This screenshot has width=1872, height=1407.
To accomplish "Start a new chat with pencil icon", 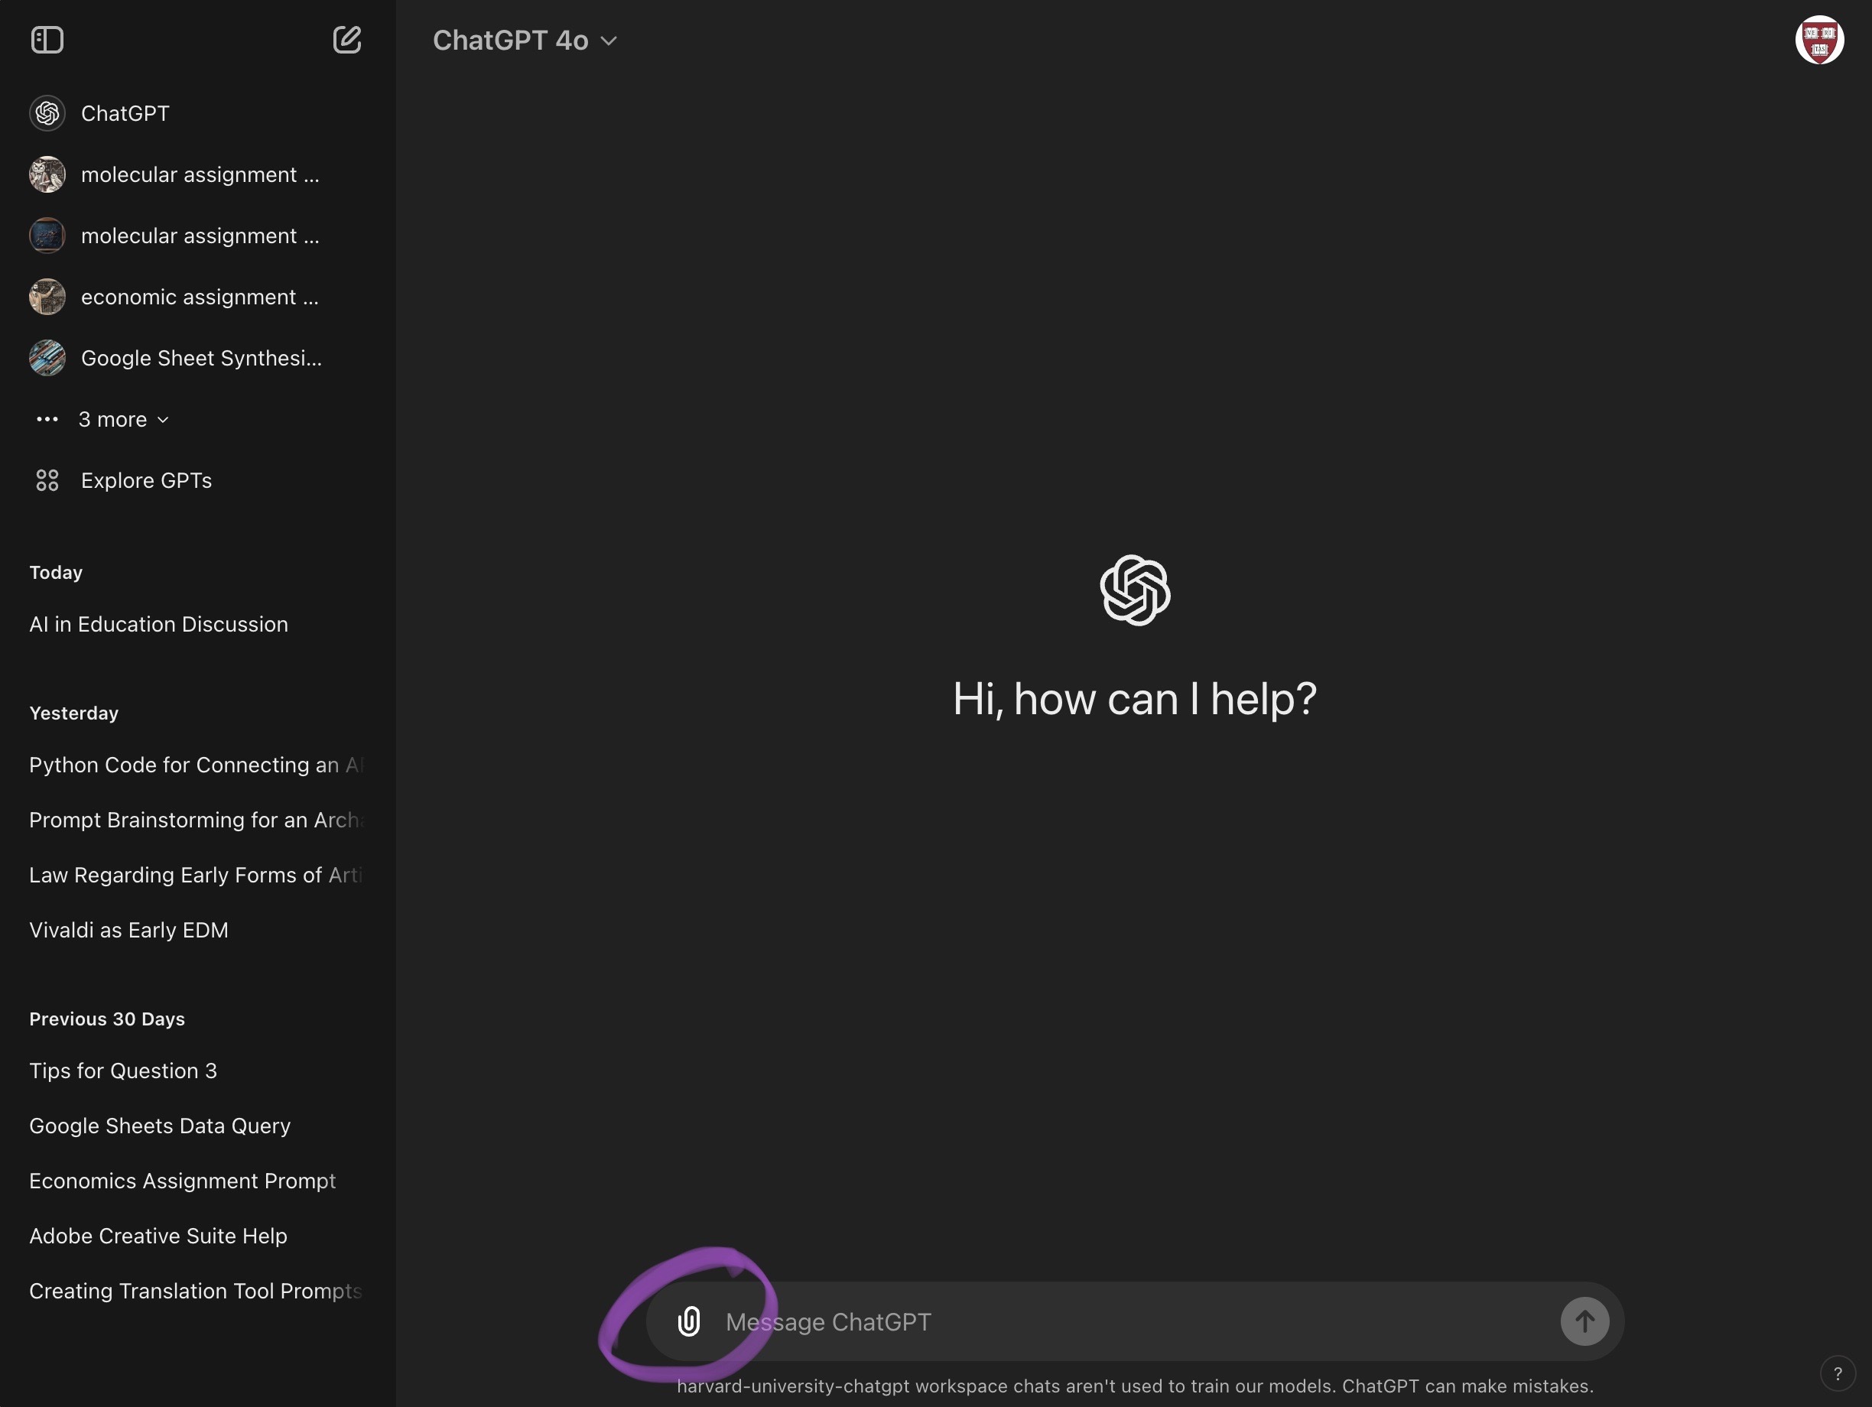I will 347,40.
